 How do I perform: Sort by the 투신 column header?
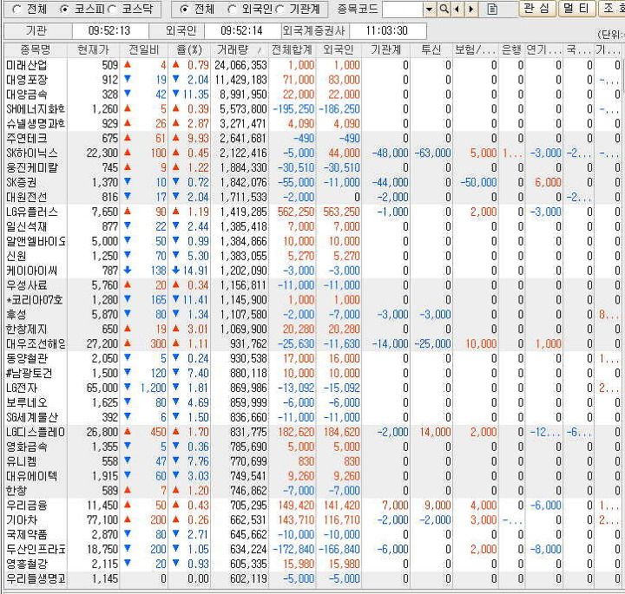click(x=431, y=49)
